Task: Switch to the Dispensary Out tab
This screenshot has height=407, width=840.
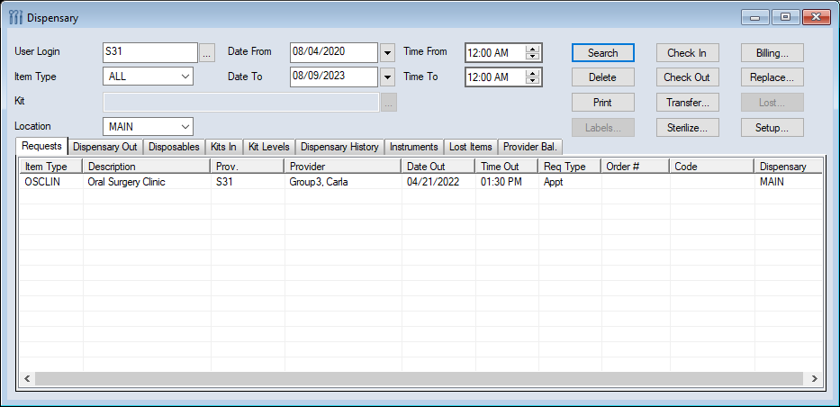Action: point(104,147)
